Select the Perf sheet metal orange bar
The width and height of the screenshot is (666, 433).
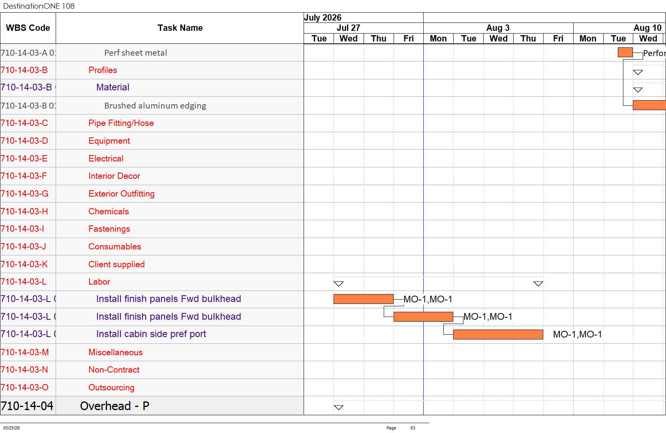(x=625, y=52)
